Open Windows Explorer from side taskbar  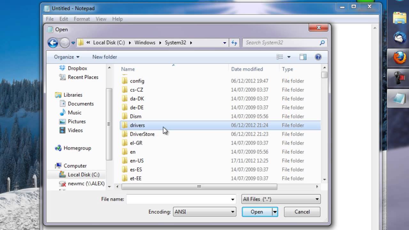399,18
